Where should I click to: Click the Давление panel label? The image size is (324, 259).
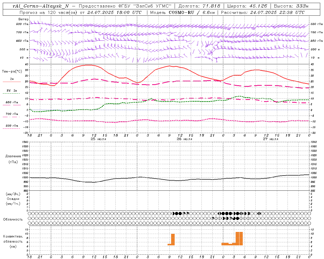click(x=13, y=156)
